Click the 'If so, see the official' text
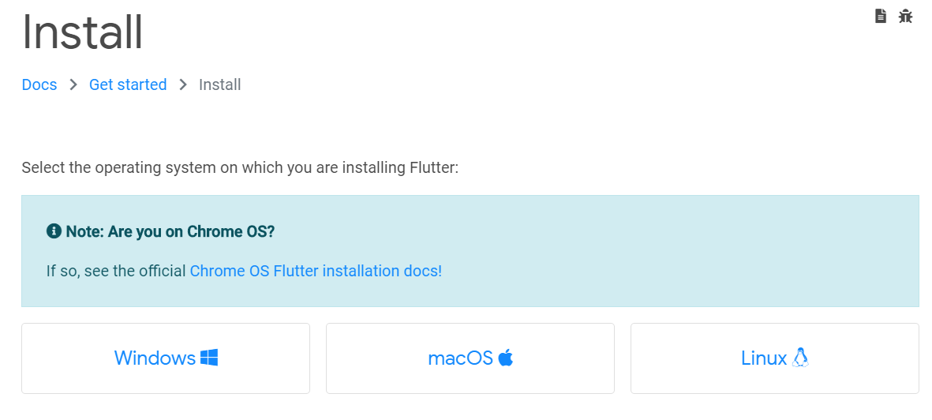This screenshot has height=420, width=932. pyautogui.click(x=117, y=272)
